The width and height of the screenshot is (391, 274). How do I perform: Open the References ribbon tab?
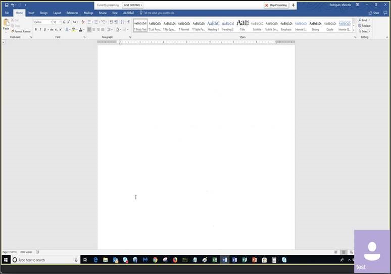(72, 13)
